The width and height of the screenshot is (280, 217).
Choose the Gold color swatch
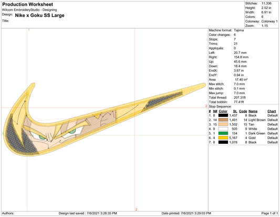[223, 138]
